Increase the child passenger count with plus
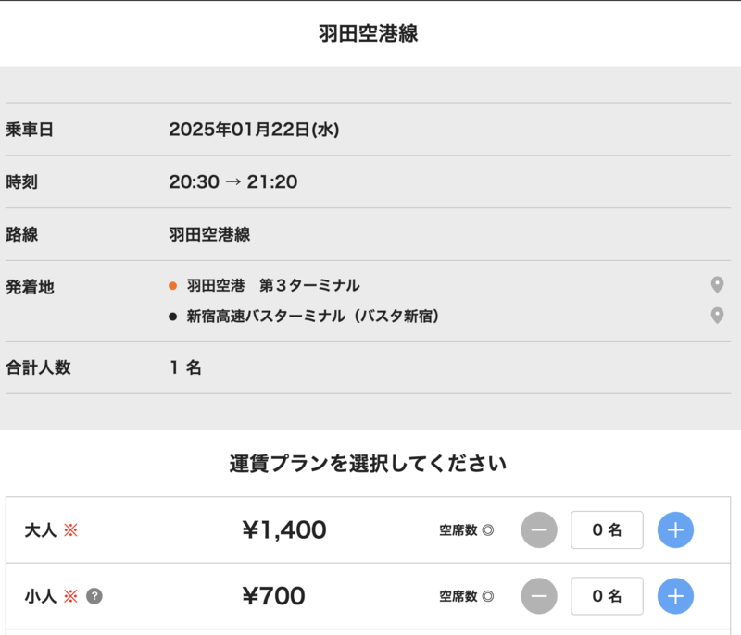The height and width of the screenshot is (635, 741). pyautogui.click(x=675, y=596)
